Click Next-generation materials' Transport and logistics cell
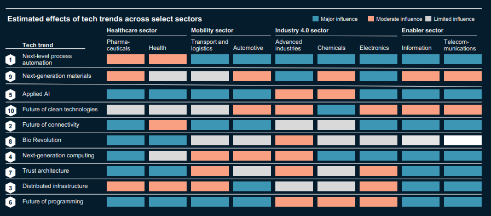Image resolution: width=491 pixels, height=216 pixels. pyautogui.click(x=210, y=76)
